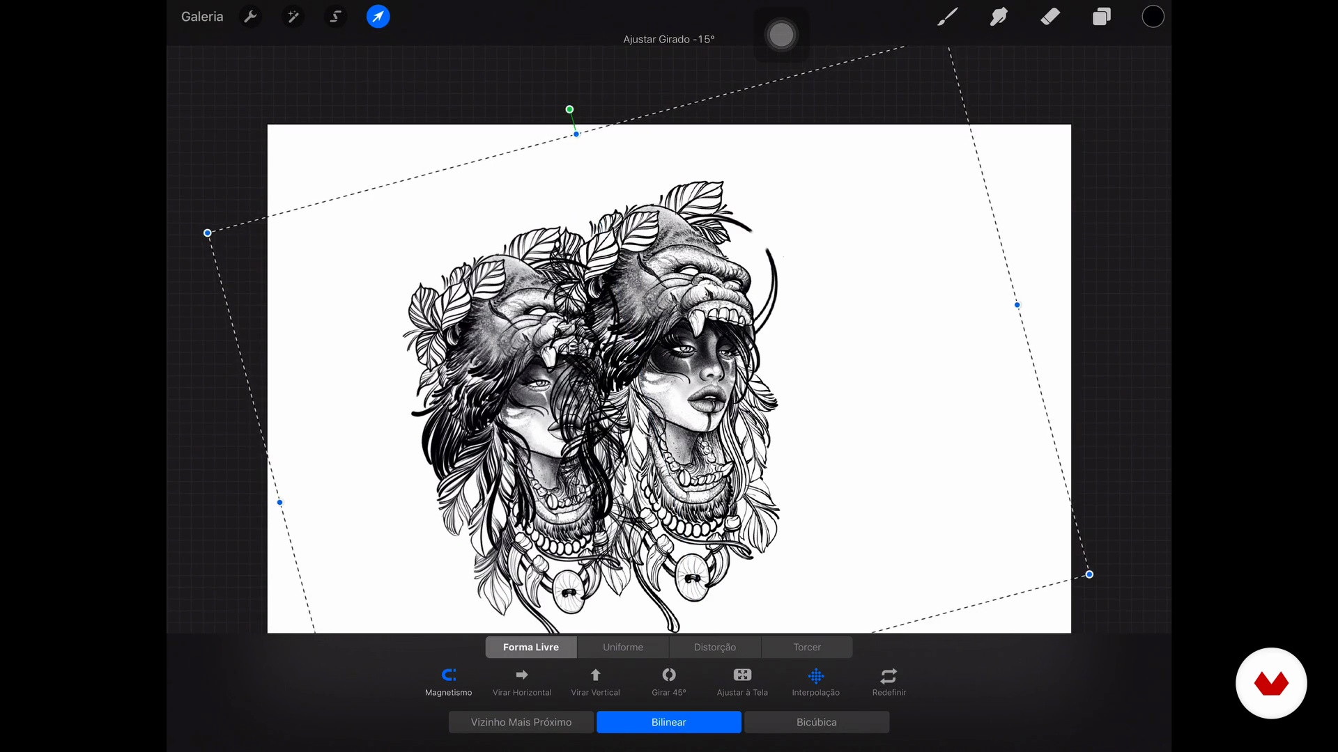Toggle Magnetismo snapping
The width and height of the screenshot is (1338, 752).
point(449,682)
